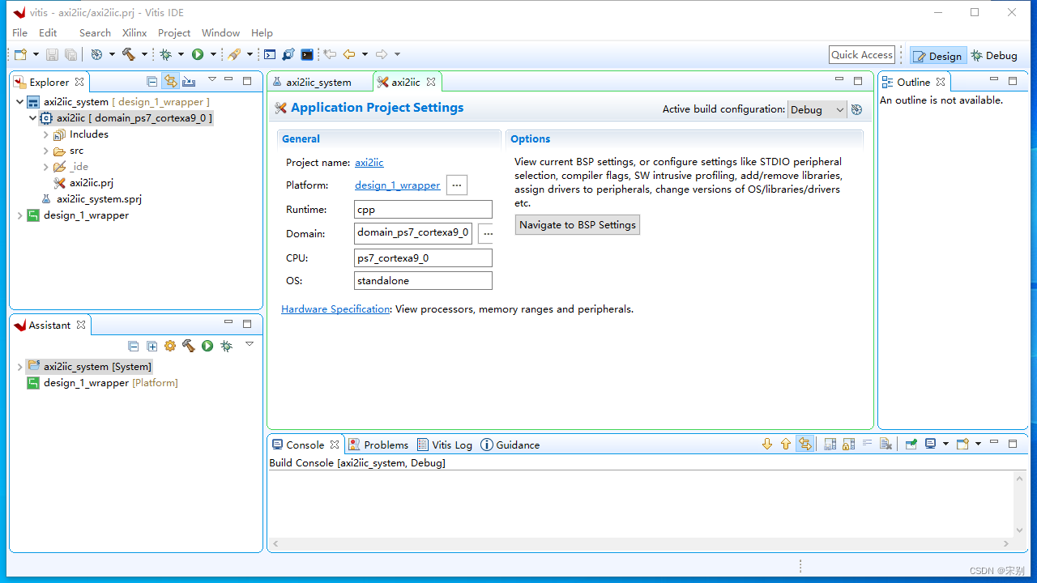Viewport: 1037px width, 583px height.
Task: Click browse button next to Domain field
Action: coord(487,233)
